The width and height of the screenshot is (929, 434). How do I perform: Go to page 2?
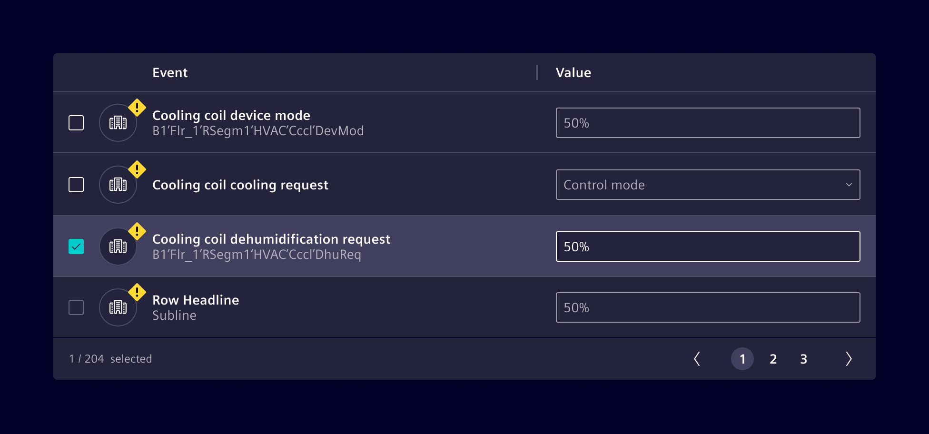click(773, 359)
